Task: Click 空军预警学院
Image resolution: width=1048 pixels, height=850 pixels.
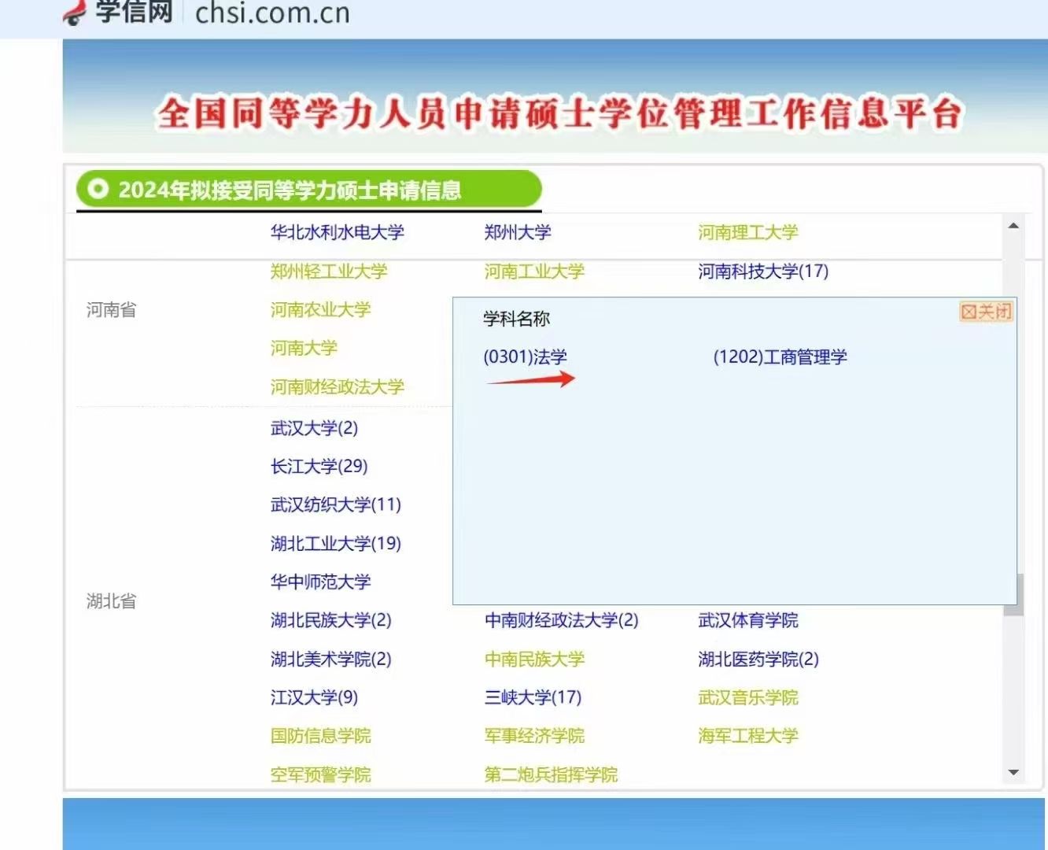Action: [x=320, y=774]
